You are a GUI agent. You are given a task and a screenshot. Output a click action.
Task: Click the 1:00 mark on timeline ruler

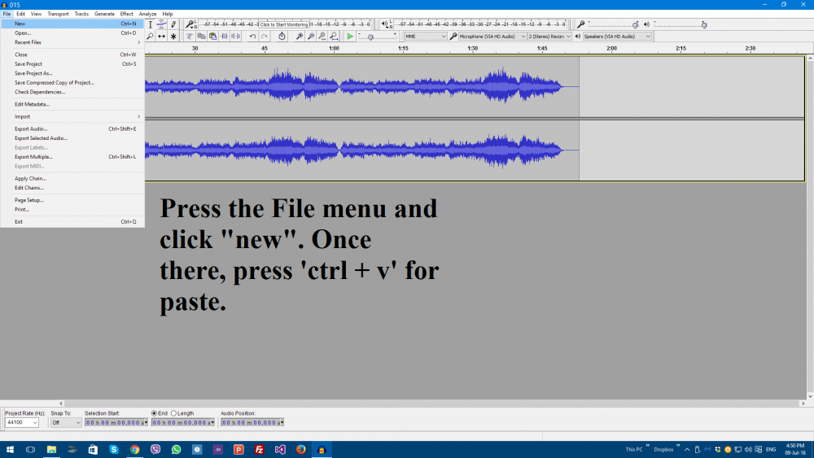click(334, 48)
